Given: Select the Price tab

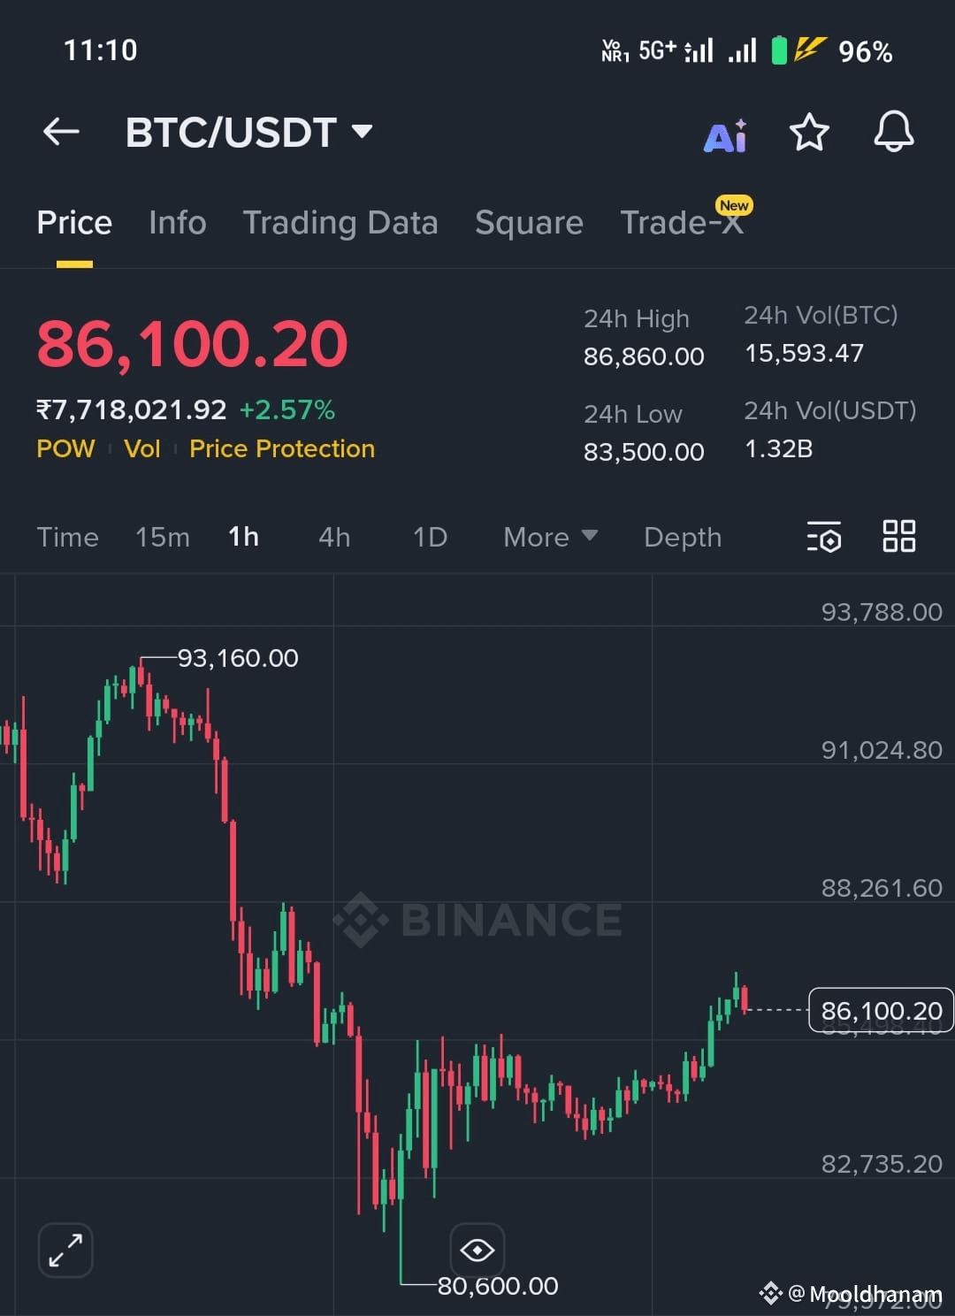Looking at the screenshot, I should pos(74,223).
